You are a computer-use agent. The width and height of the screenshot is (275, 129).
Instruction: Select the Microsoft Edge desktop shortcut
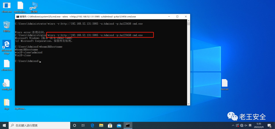tap(7, 47)
